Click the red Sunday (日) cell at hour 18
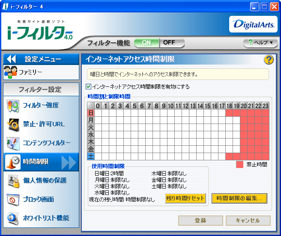The image size is (281, 236). tap(229, 113)
